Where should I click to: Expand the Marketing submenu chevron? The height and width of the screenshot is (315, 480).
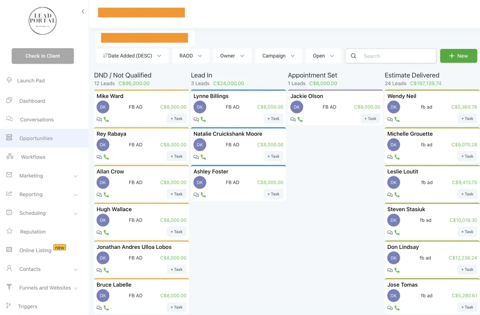pos(76,176)
